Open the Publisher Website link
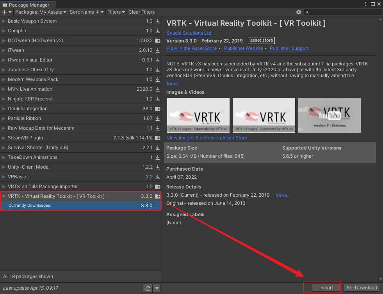The image size is (383, 294). point(244,48)
